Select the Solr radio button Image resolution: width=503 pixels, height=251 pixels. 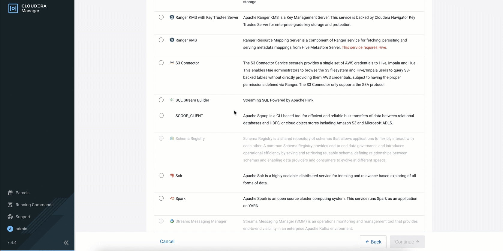(161, 175)
